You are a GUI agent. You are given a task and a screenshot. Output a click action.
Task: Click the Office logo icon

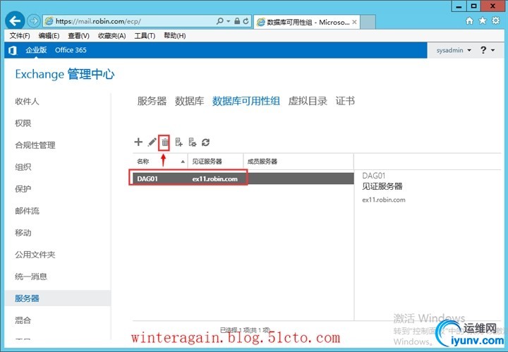(12, 50)
